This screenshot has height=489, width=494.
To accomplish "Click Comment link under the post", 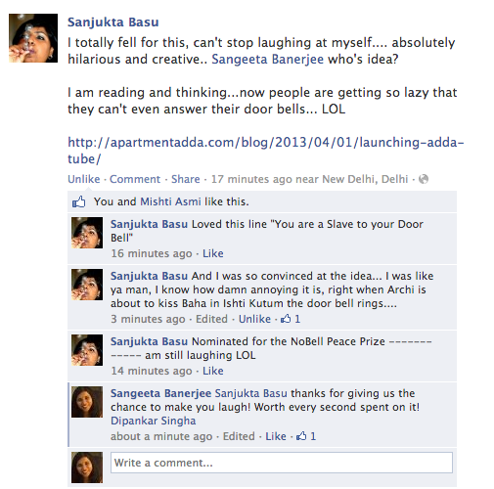I will (135, 179).
